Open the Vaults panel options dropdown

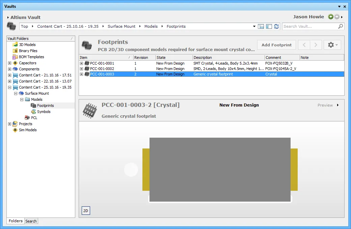pyautogui.click(x=340, y=6)
